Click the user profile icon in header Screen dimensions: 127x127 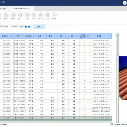click(125, 3)
